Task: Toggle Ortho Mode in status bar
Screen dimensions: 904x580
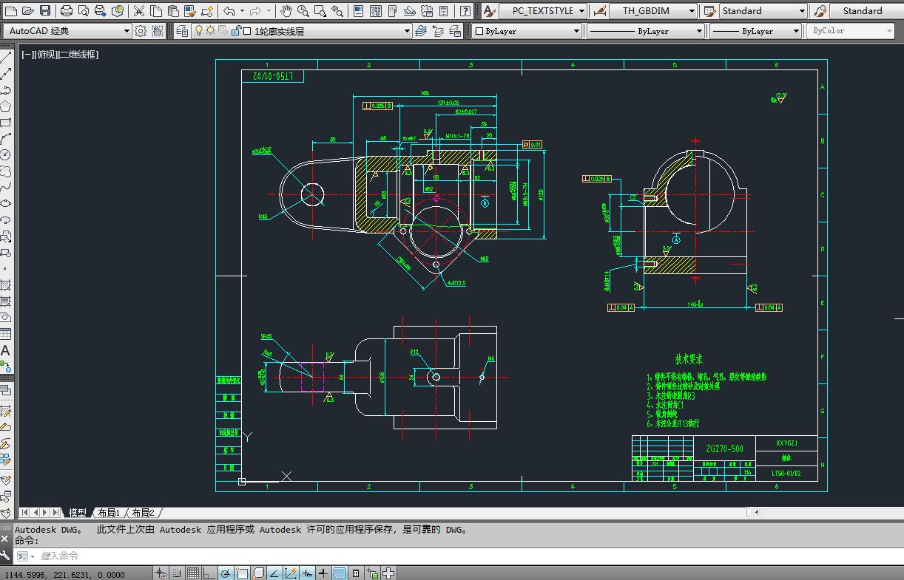Action: (x=209, y=573)
